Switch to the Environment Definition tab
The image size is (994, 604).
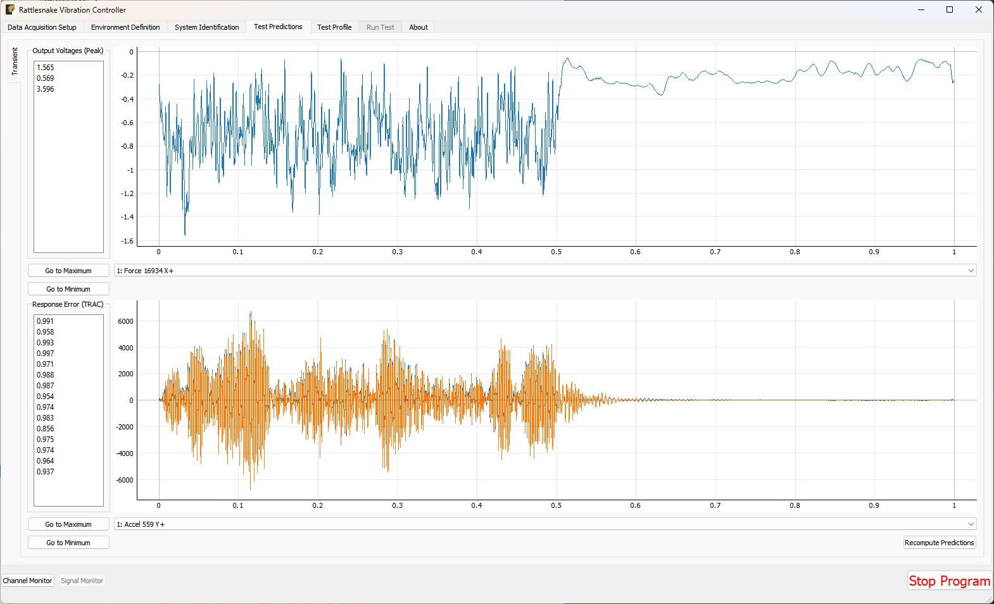[125, 27]
